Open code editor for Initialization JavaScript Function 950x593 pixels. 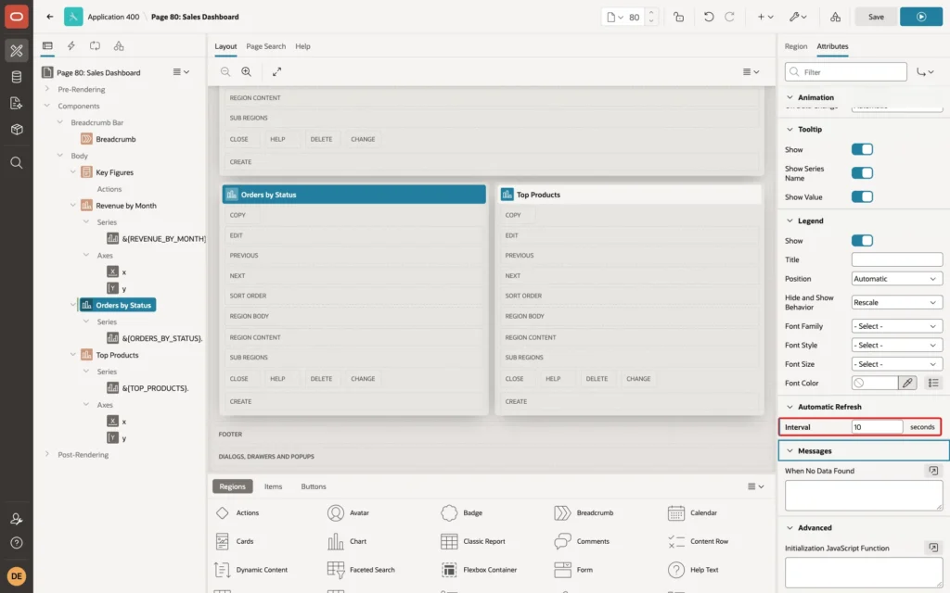tap(933, 548)
